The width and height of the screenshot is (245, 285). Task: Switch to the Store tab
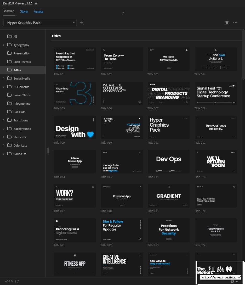pyautogui.click(x=24, y=11)
